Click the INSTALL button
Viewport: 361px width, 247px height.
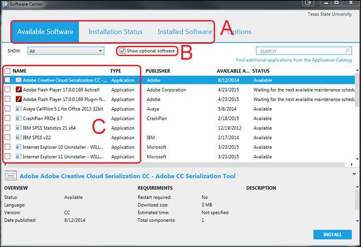tap(333, 235)
